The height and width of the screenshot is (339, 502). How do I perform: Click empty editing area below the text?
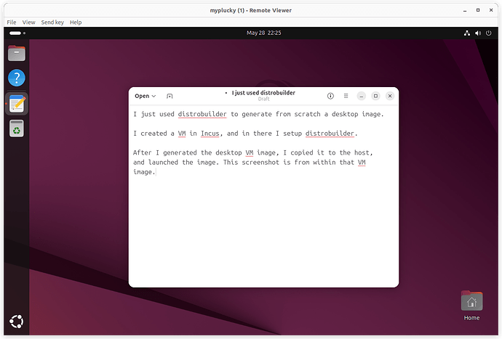(x=263, y=230)
